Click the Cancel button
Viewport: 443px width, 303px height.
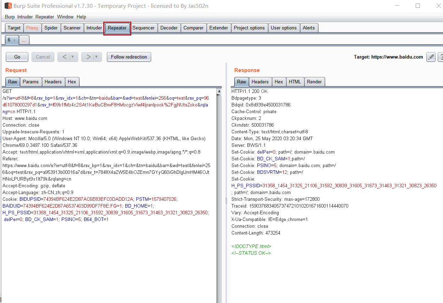coord(43,57)
